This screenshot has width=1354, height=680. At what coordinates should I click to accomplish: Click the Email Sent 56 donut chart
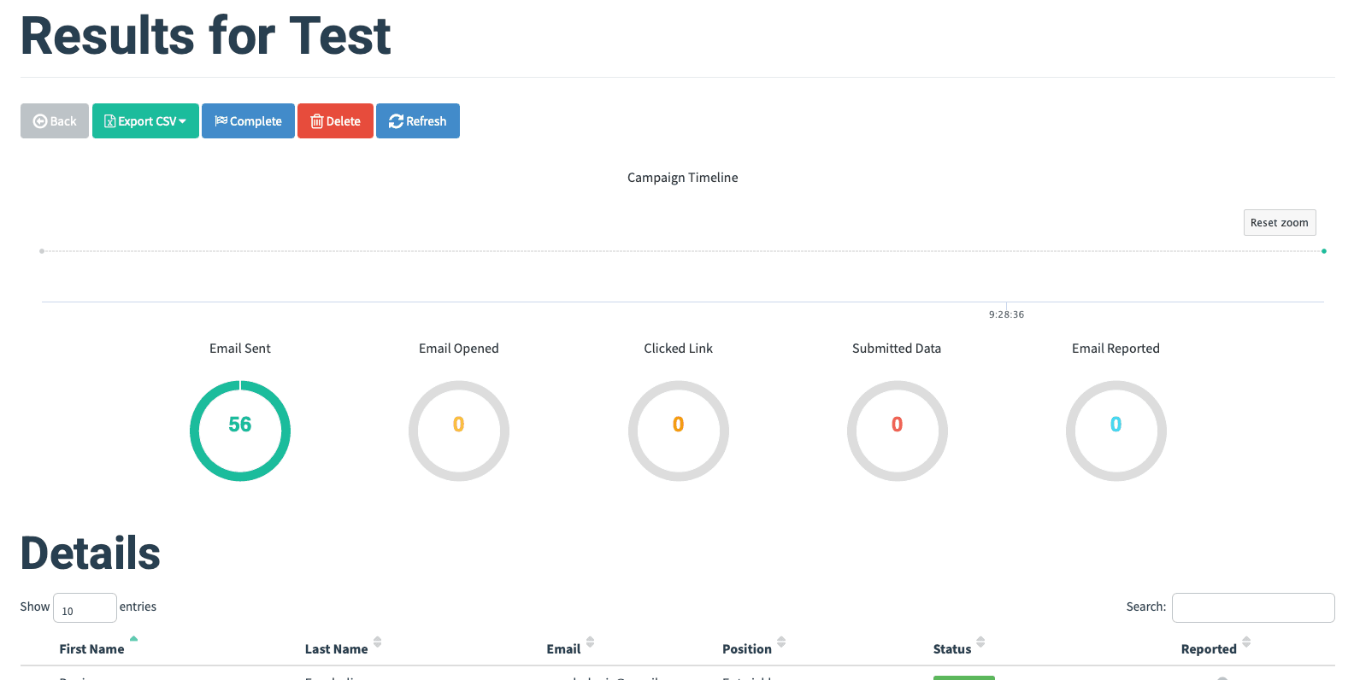tap(240, 431)
